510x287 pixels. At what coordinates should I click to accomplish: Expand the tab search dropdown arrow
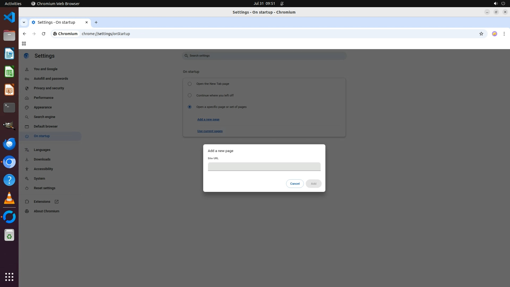tap(24, 22)
